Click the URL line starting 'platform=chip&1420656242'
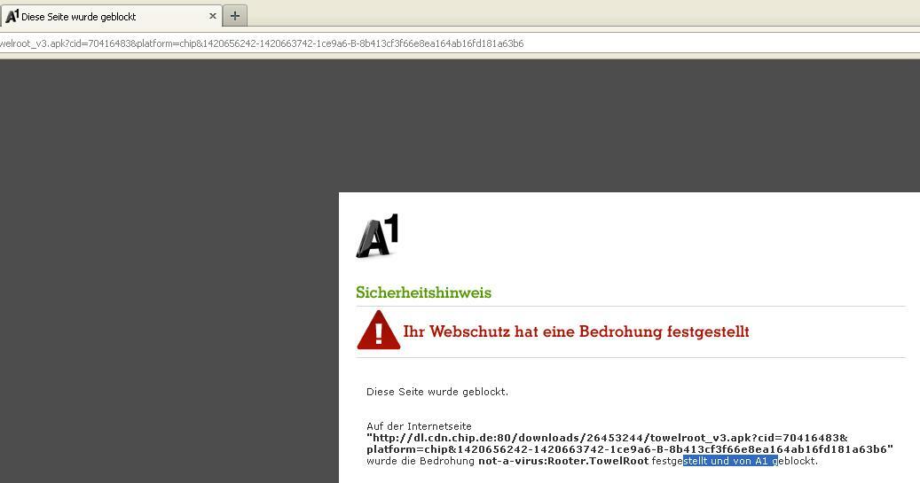Viewport: 920px width, 483px height. tap(630, 449)
